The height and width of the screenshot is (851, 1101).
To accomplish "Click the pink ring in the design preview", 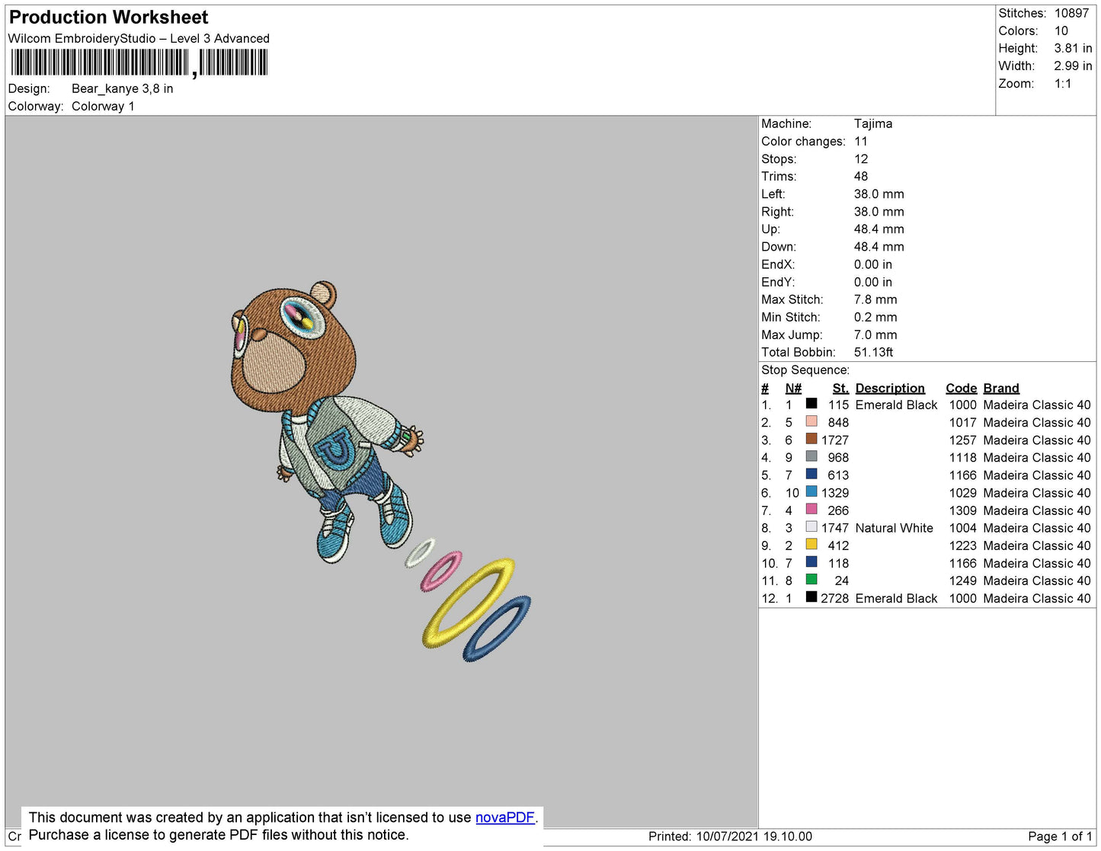I will (440, 572).
